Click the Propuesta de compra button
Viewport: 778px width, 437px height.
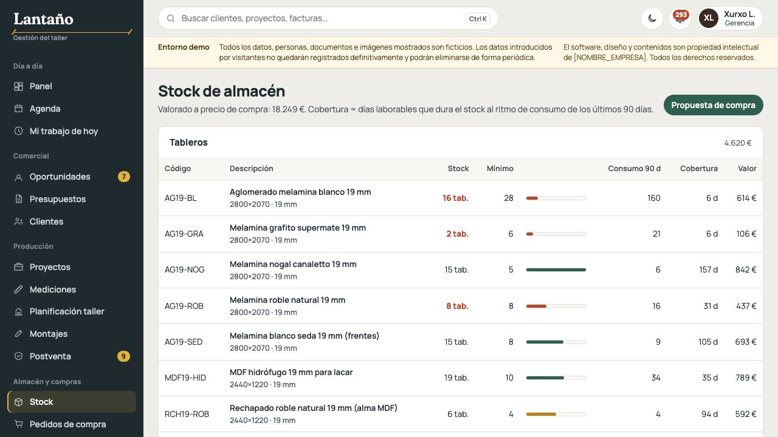coord(713,105)
